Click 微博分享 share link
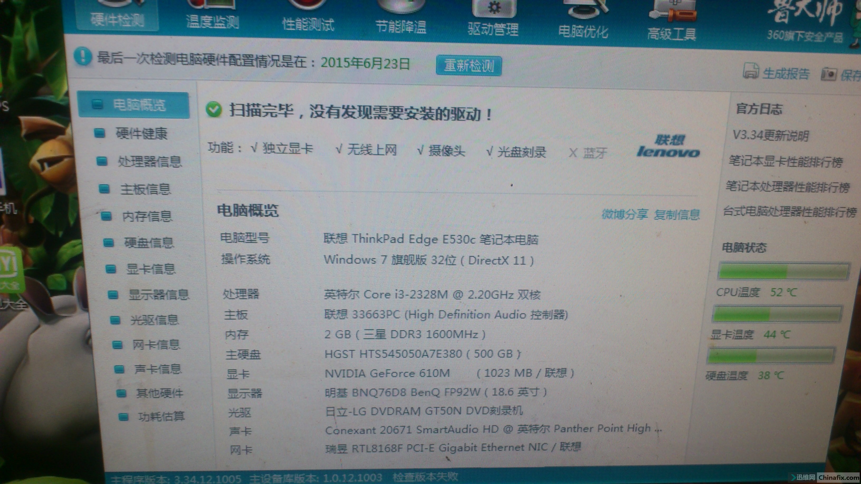Screen dimensions: 861x484 click(x=625, y=214)
